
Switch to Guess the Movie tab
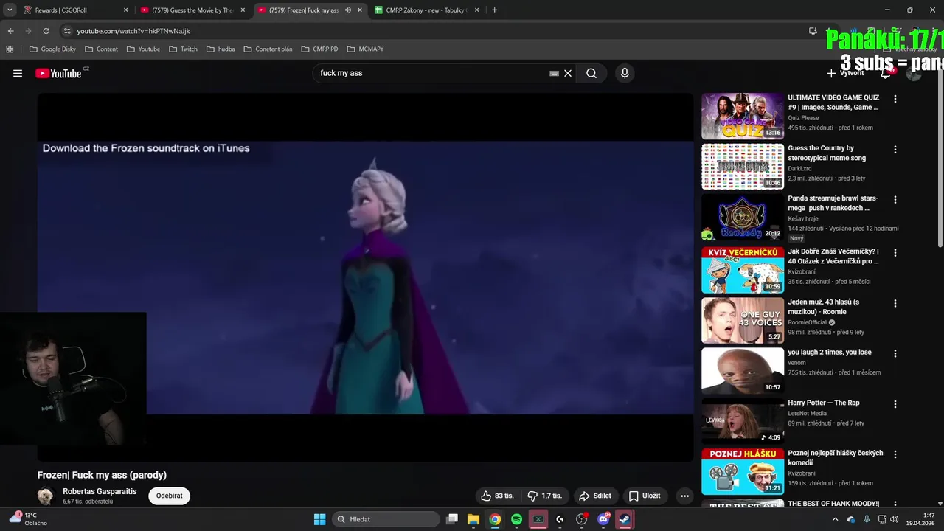[193, 10]
